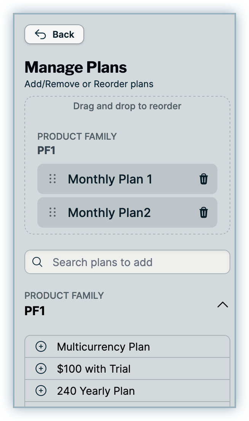This screenshot has height=421, width=249.
Task: Click the $100 with Trial row label
Action: pos(94,369)
